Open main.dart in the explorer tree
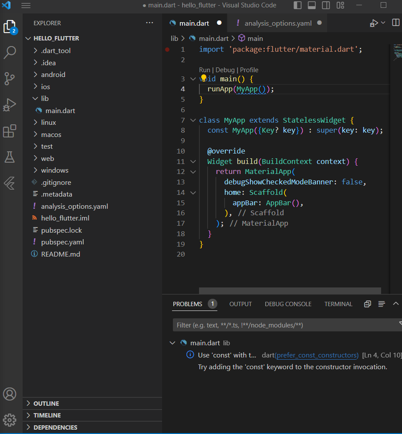This screenshot has width=402, height=434. [92, 111]
